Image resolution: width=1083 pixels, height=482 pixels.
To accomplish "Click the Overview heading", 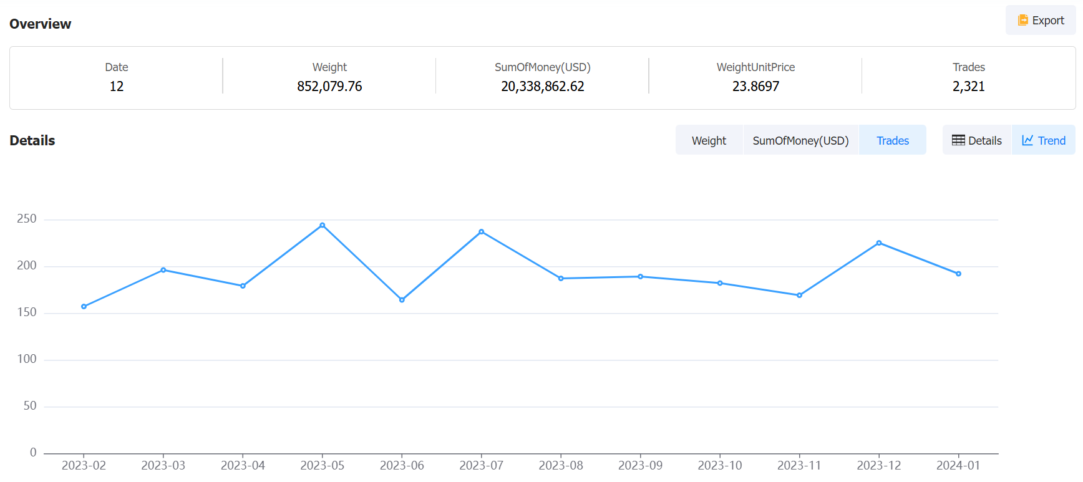I will 41,24.
